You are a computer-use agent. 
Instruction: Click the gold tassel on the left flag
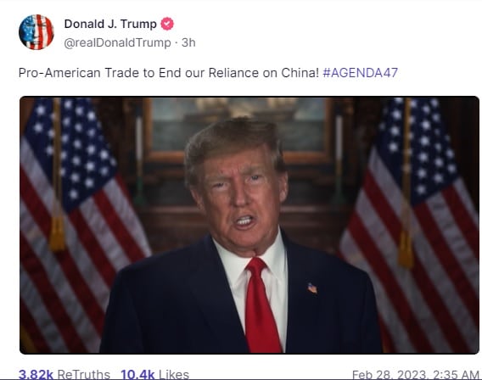[57, 233]
